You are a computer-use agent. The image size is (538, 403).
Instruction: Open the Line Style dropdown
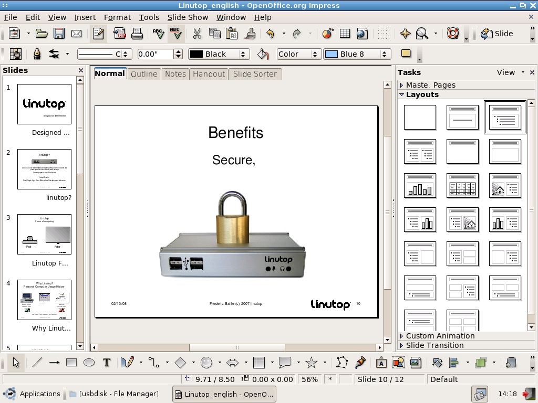(x=104, y=54)
